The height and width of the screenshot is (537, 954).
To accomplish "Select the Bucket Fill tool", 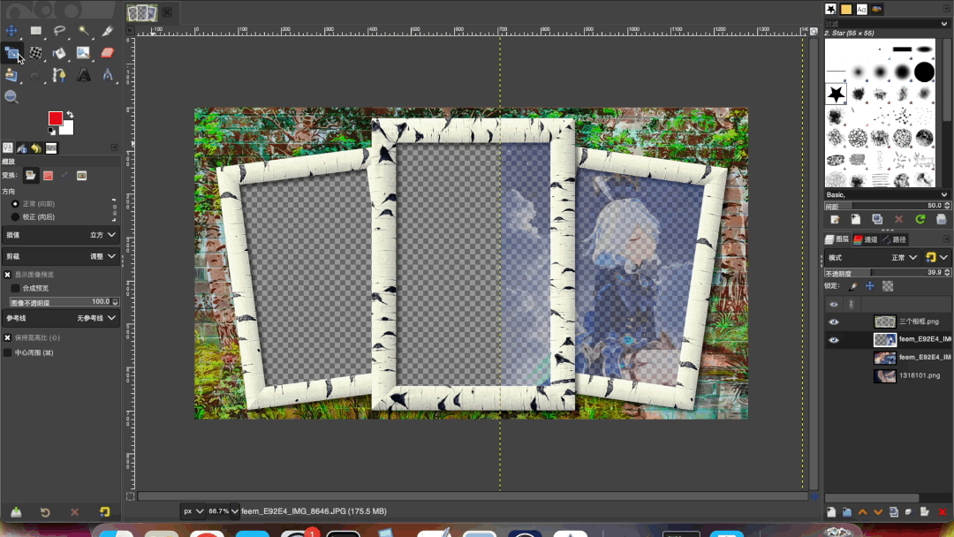I will pyautogui.click(x=60, y=54).
